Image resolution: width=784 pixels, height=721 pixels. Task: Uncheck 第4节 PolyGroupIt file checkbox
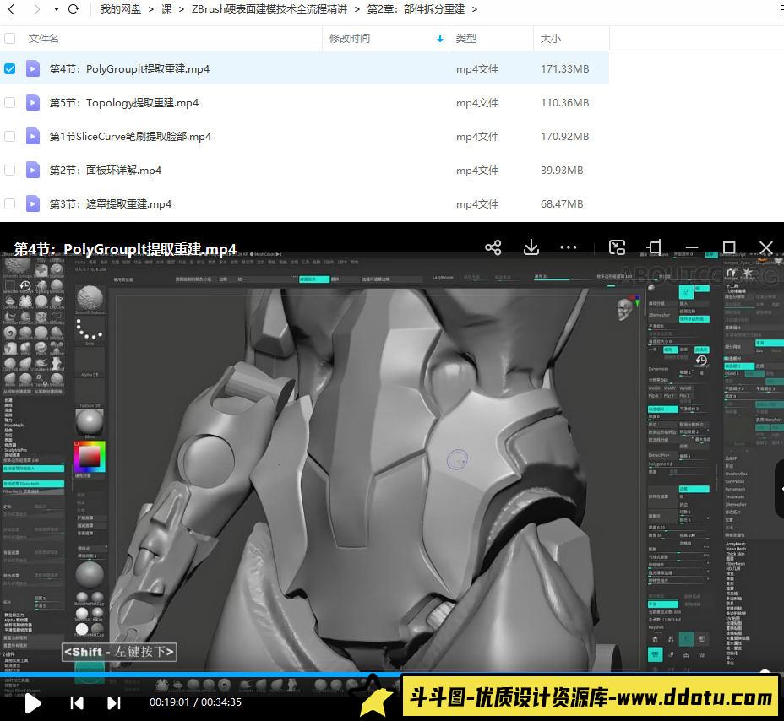(9, 68)
